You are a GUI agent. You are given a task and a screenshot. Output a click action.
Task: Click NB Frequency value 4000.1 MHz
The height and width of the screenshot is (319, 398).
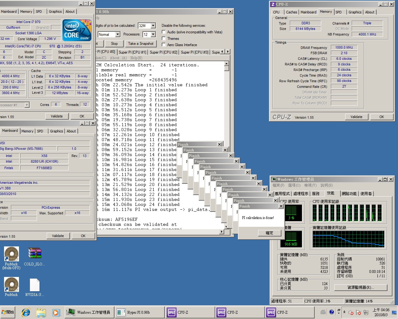[x=367, y=34]
